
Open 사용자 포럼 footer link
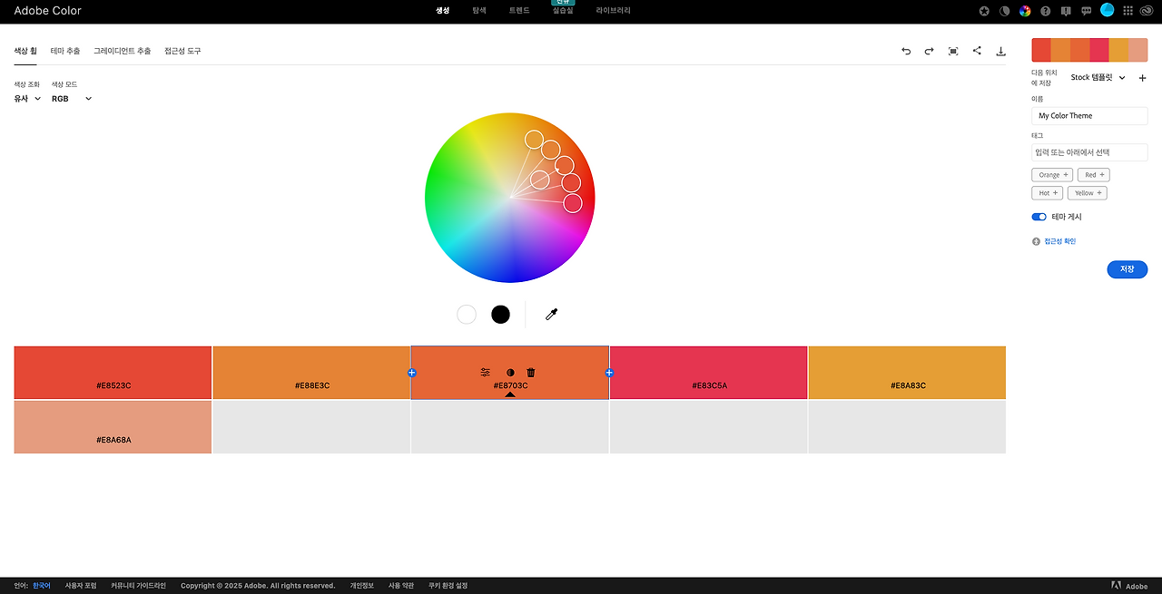pyautogui.click(x=81, y=586)
